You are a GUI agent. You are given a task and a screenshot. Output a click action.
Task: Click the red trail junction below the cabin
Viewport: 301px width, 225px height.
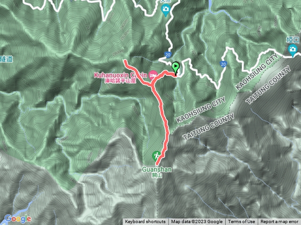152,85
